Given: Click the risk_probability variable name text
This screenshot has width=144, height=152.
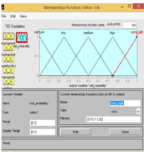Looking at the screenshot, I should click(39, 103).
